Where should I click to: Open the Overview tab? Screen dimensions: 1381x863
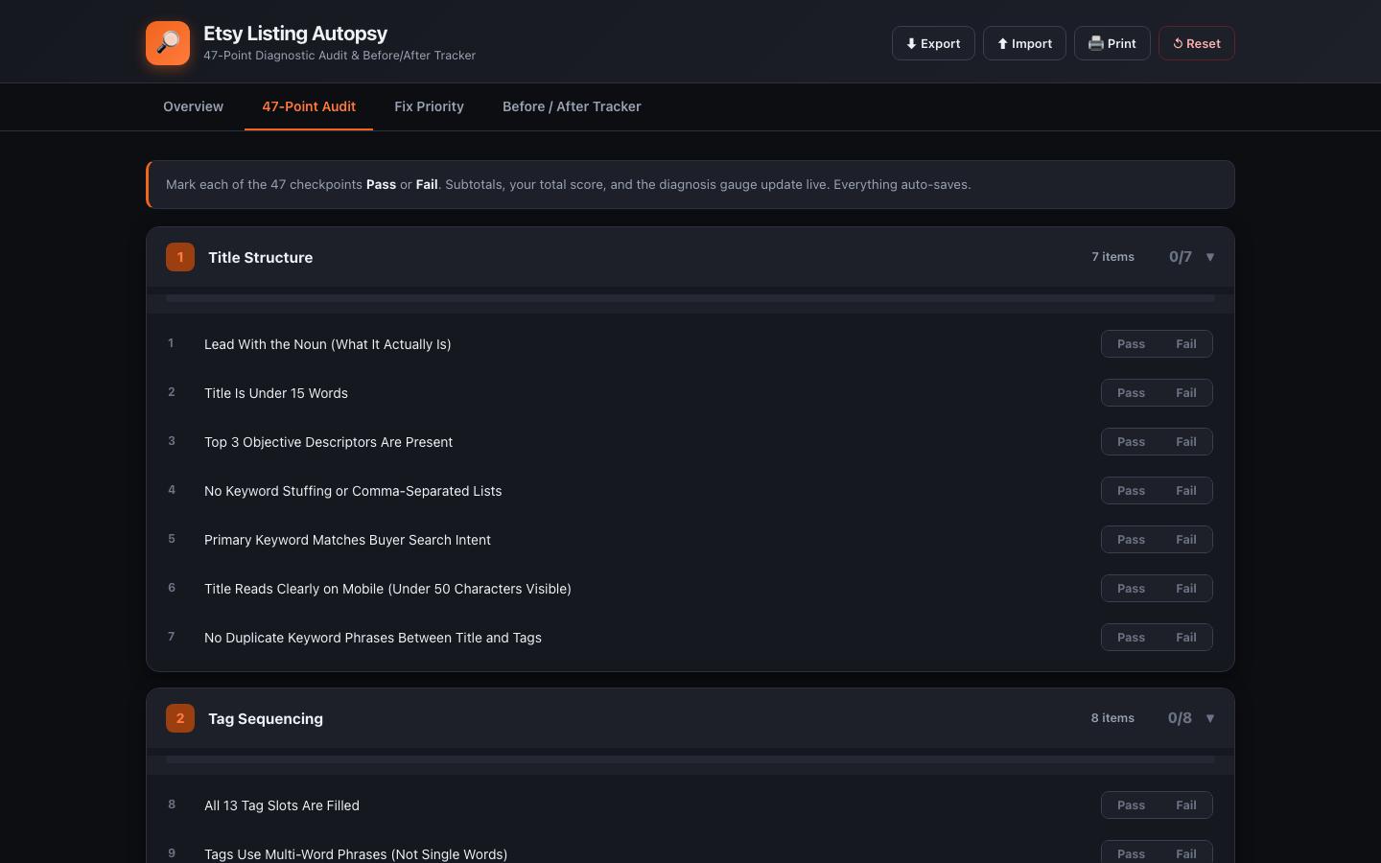point(193,106)
